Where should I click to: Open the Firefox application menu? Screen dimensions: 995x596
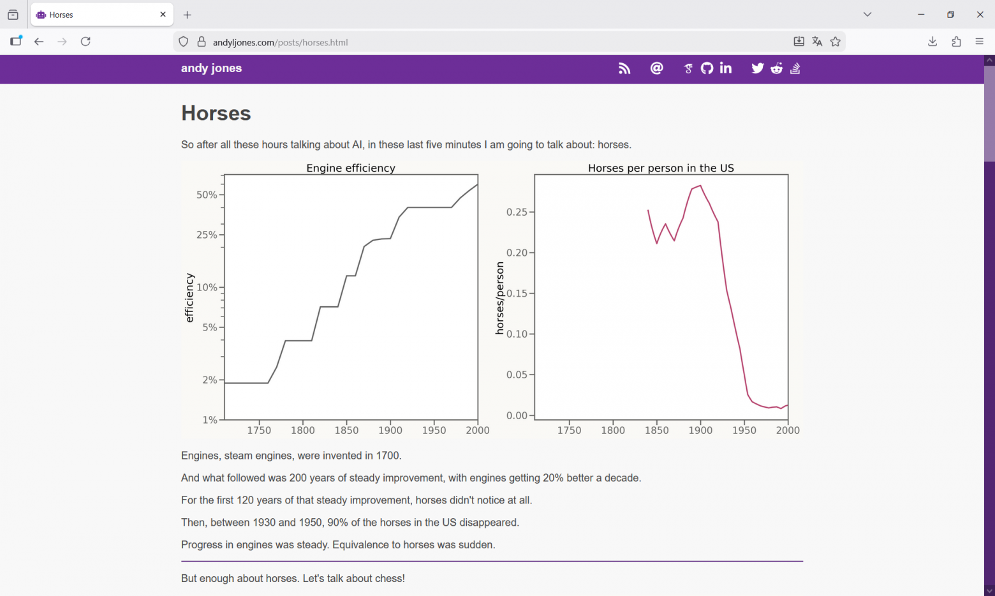pos(980,41)
